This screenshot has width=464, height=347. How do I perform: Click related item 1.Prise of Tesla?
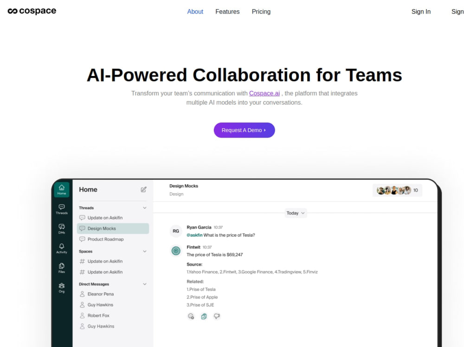click(201, 290)
